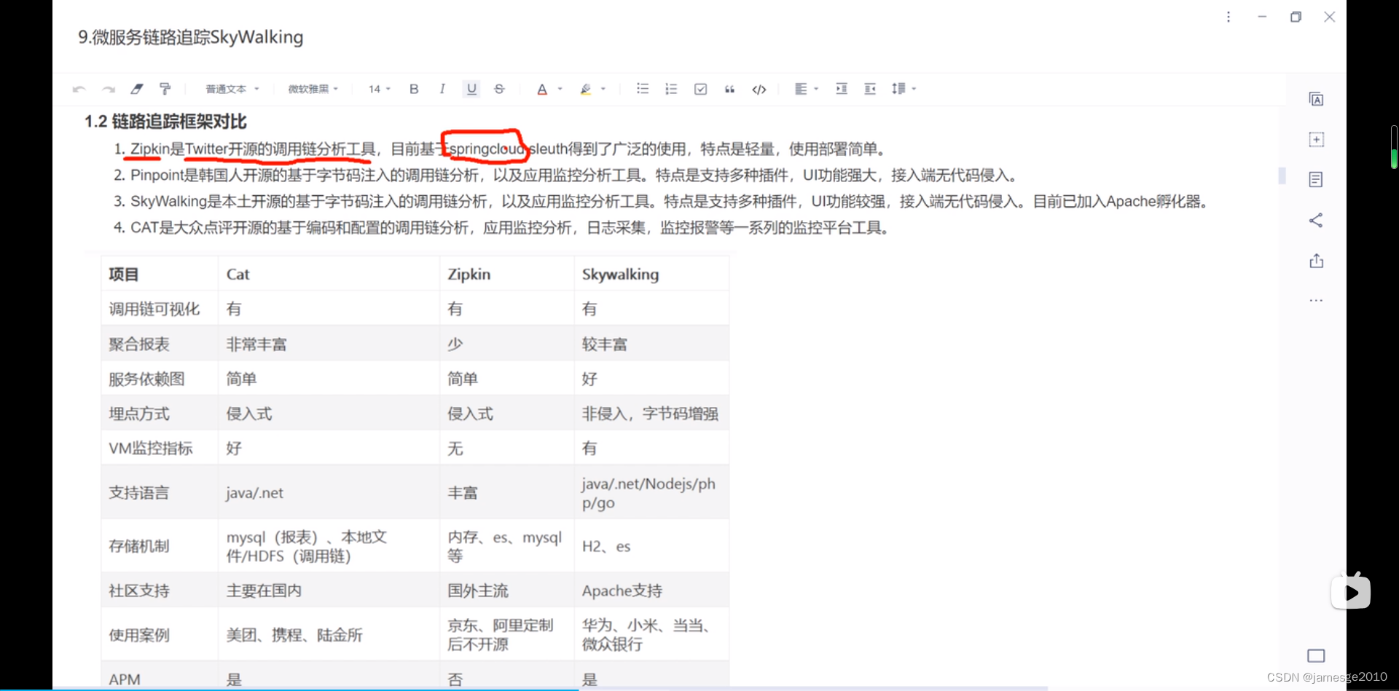Image resolution: width=1399 pixels, height=691 pixels.
Task: Click the translate icon in right sidebar
Action: (x=1316, y=99)
